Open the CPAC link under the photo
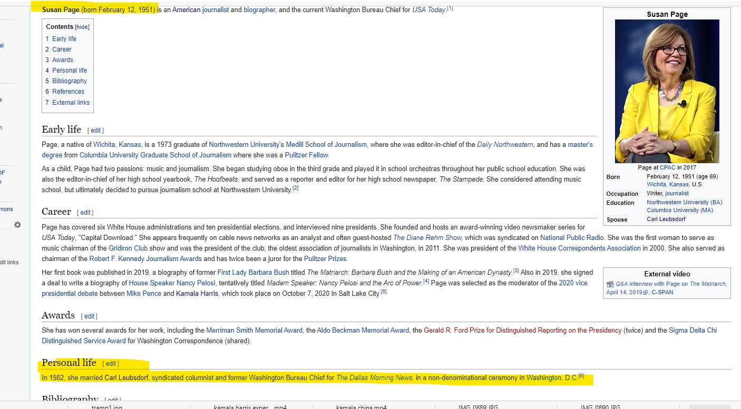 coord(668,168)
